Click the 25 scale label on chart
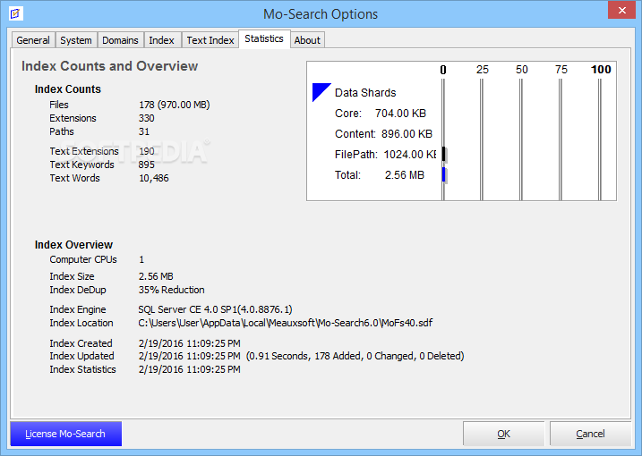This screenshot has width=642, height=456. [x=483, y=70]
